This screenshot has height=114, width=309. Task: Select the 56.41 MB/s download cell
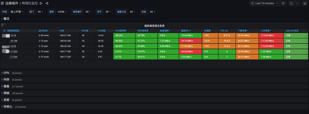click(x=247, y=57)
